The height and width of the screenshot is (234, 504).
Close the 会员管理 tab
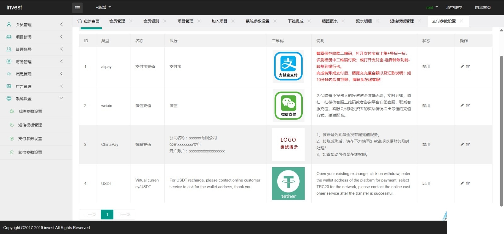coord(131,21)
